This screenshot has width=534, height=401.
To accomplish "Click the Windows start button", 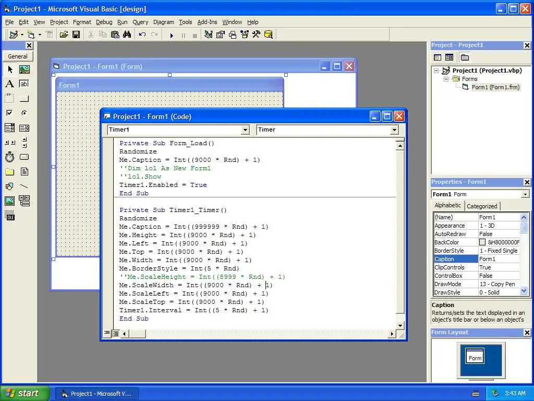I will [x=25, y=393].
